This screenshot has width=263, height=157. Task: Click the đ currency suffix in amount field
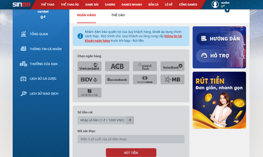click(x=130, y=120)
